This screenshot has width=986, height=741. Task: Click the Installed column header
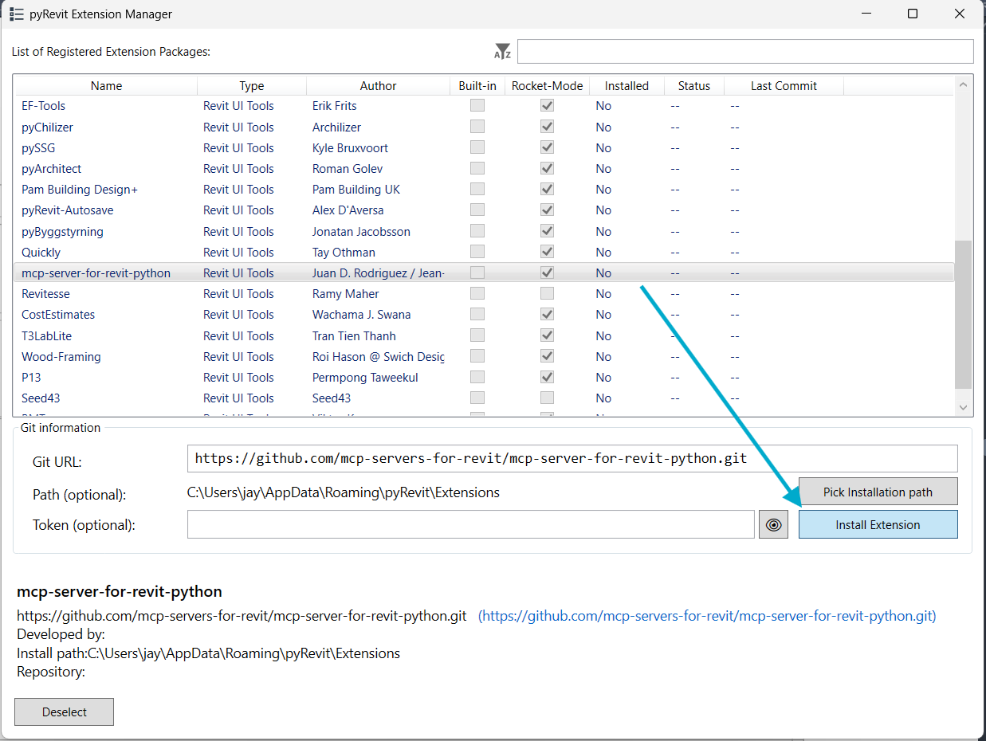click(x=627, y=86)
